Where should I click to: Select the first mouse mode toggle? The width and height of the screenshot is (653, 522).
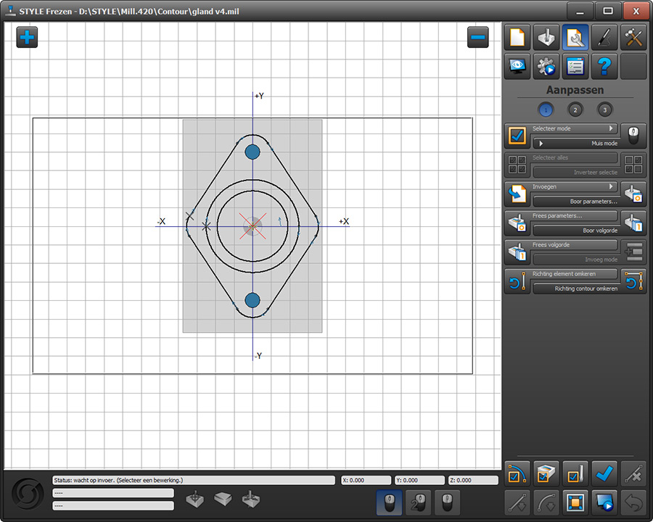[389, 502]
